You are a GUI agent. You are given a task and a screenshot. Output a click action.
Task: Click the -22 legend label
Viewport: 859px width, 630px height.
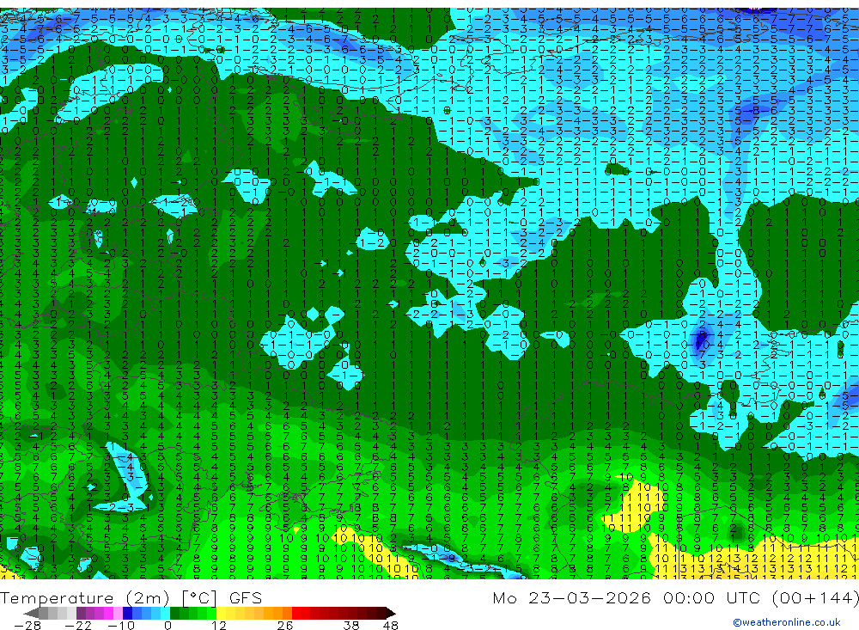[x=78, y=625]
